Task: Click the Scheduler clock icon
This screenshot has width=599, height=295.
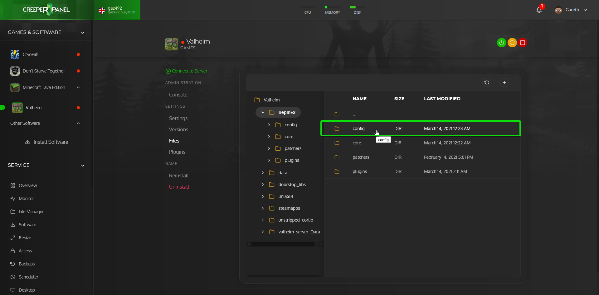Action: pos(13,277)
